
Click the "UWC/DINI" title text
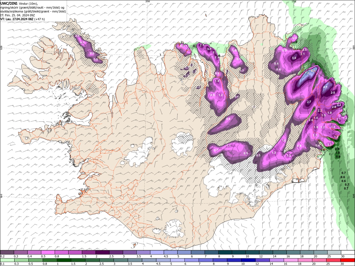tap(8, 3)
